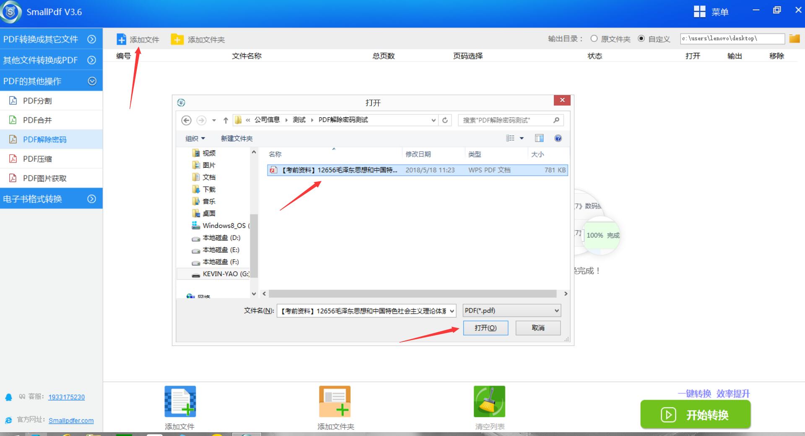Click the 打开(O) button

pyautogui.click(x=485, y=328)
